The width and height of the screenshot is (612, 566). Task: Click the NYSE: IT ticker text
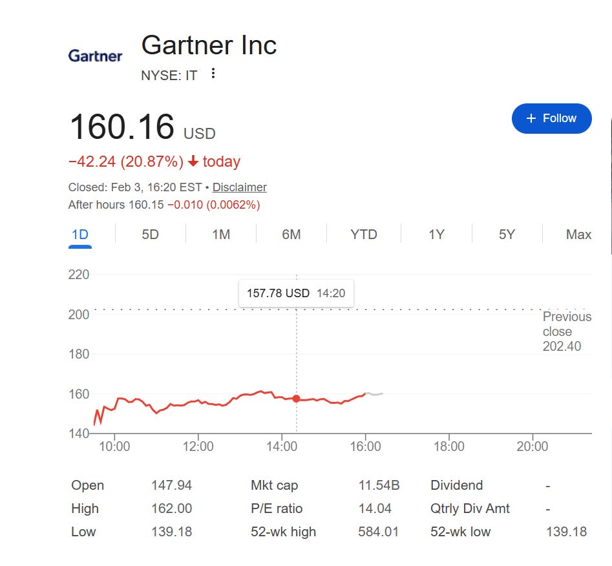(169, 76)
